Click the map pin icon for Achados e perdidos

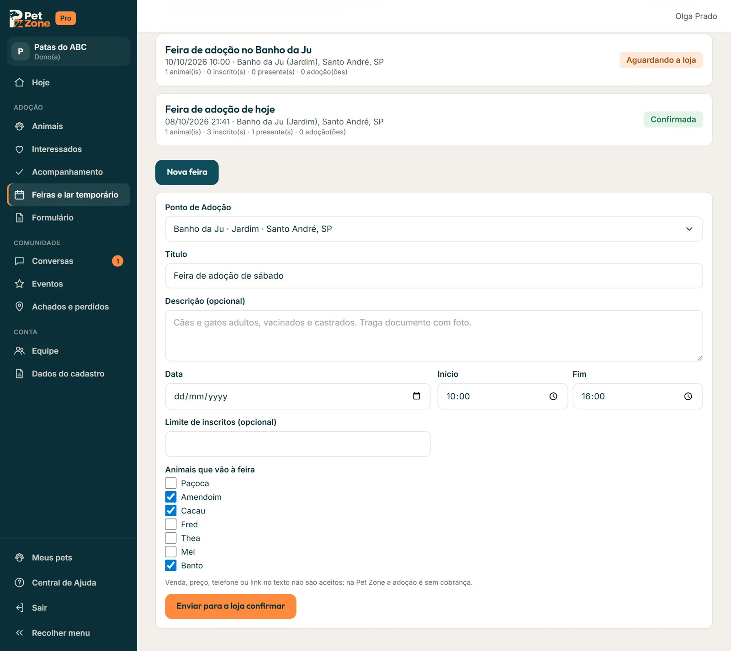pos(19,307)
